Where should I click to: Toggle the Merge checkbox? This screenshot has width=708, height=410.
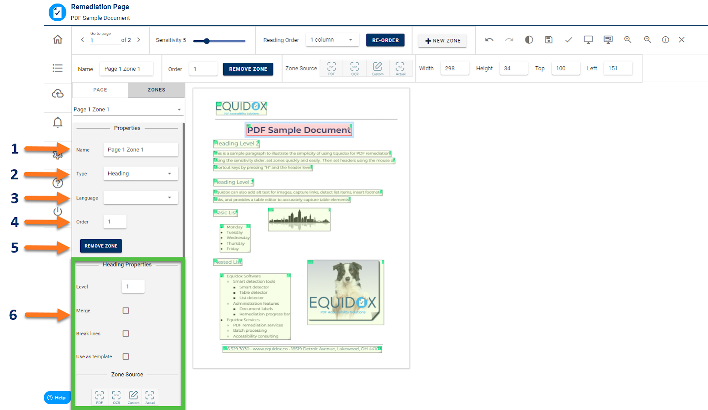(x=126, y=310)
